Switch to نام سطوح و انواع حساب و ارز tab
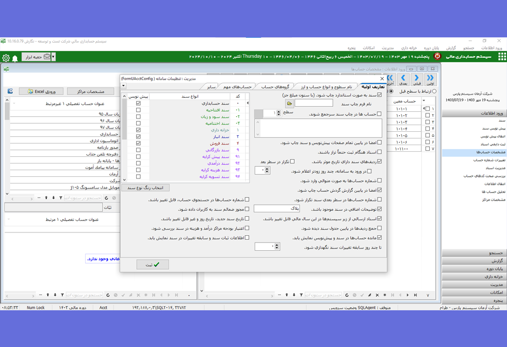This screenshot has height=347, width=507. click(x=326, y=87)
